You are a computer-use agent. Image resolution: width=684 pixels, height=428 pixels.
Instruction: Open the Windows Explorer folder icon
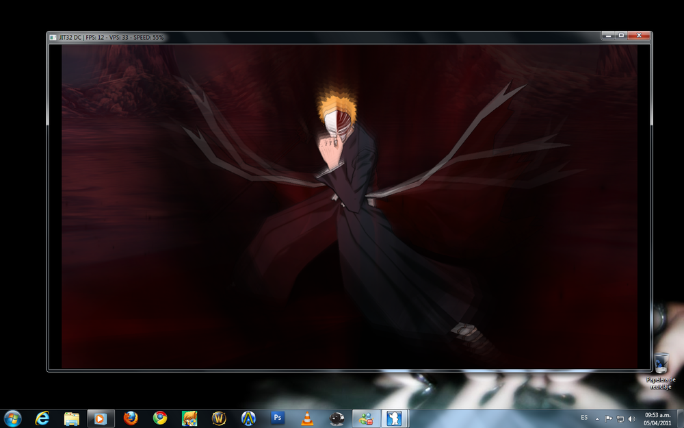click(x=72, y=418)
